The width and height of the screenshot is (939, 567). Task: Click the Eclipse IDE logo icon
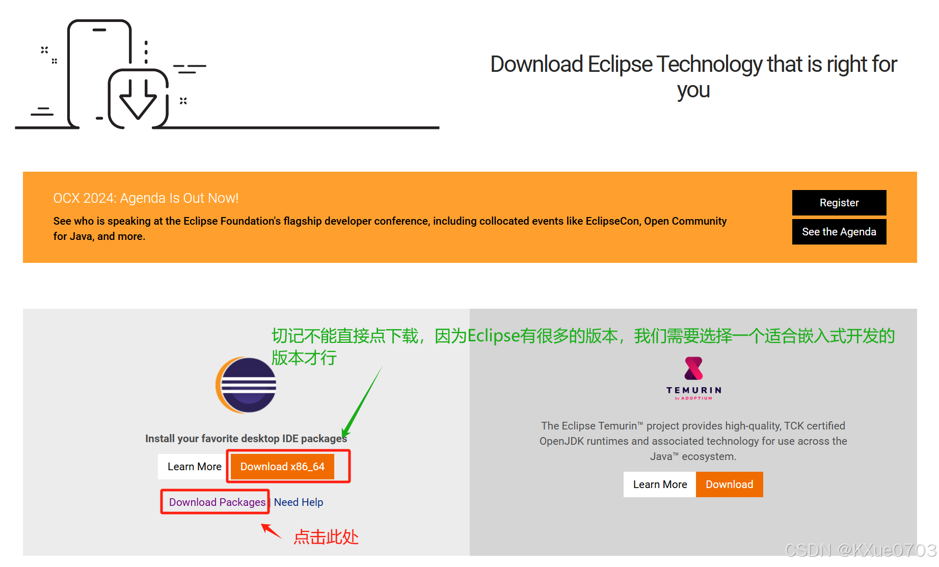point(246,385)
